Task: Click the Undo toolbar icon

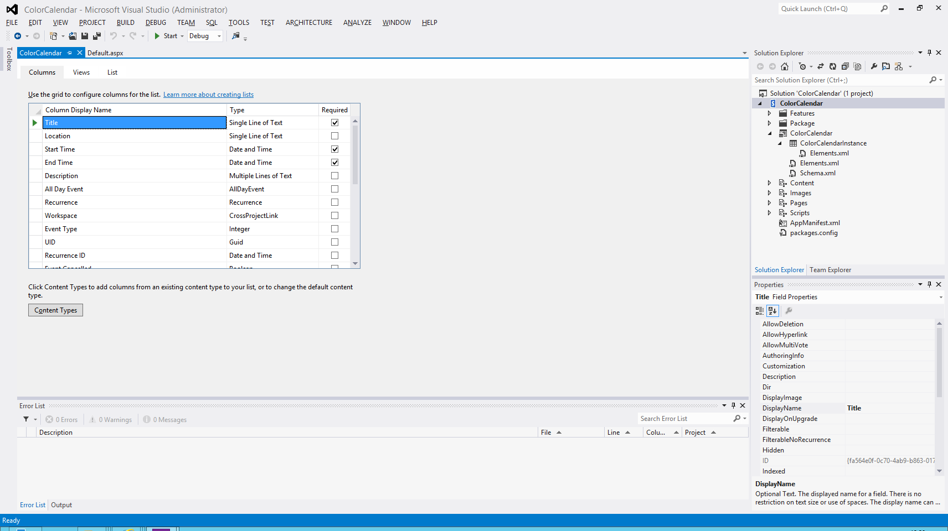Action: [114, 36]
